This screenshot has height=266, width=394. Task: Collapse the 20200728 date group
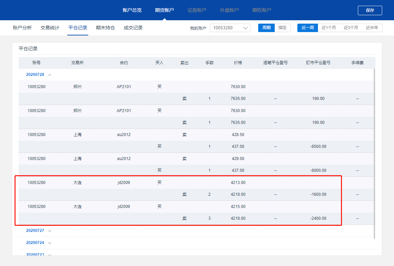(x=50, y=75)
